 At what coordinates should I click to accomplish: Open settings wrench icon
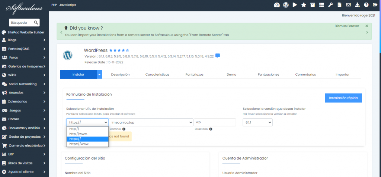(x=330, y=5)
